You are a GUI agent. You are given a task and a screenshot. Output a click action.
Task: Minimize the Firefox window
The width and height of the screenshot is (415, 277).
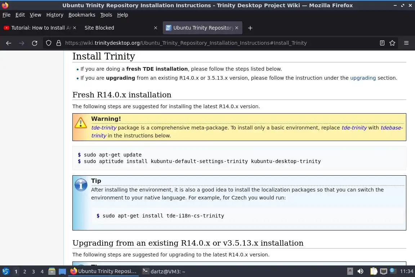pyautogui.click(x=395, y=5)
